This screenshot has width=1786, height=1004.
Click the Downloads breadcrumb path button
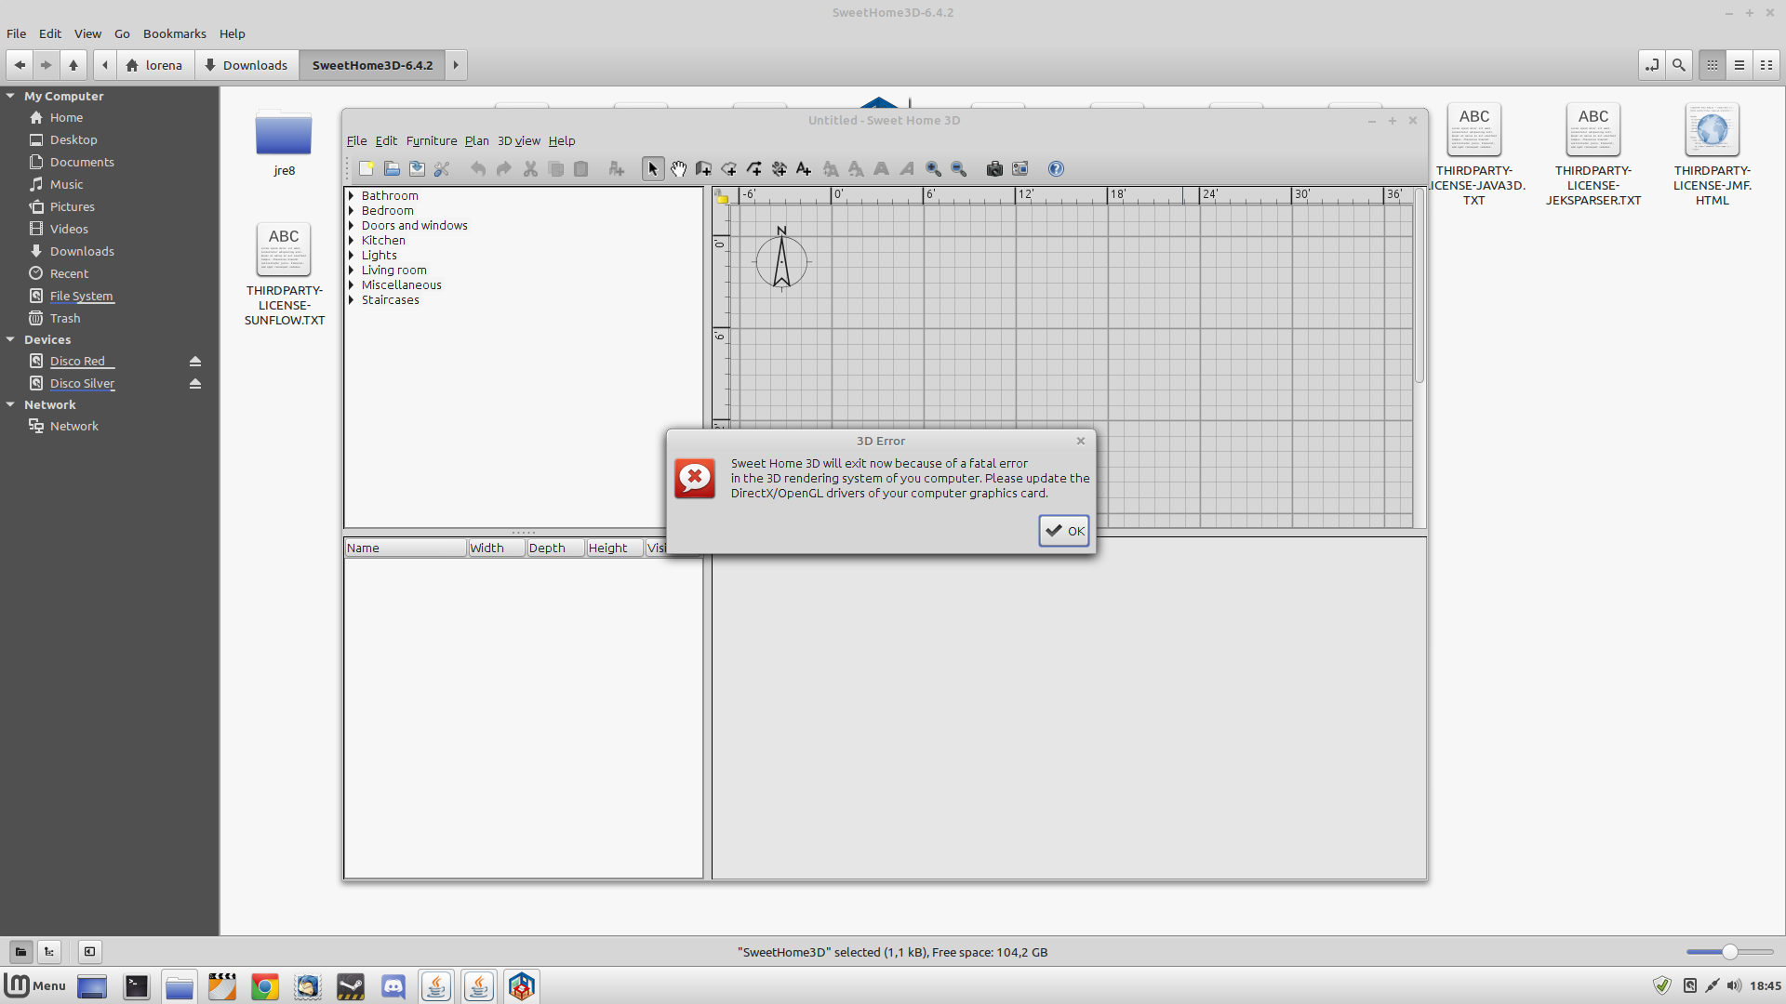tap(247, 65)
